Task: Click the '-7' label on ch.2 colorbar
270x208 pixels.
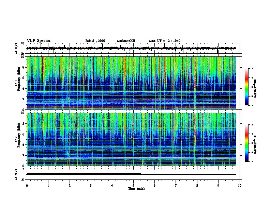Action: click(251, 162)
